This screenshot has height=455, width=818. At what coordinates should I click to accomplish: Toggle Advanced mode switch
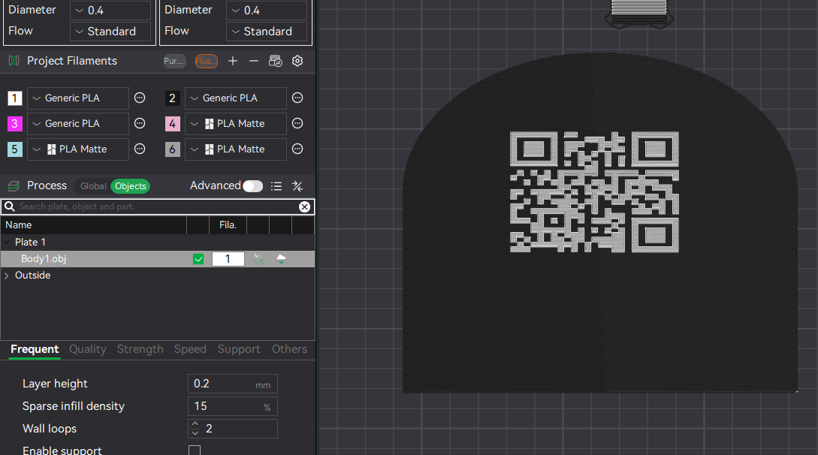pyautogui.click(x=253, y=186)
